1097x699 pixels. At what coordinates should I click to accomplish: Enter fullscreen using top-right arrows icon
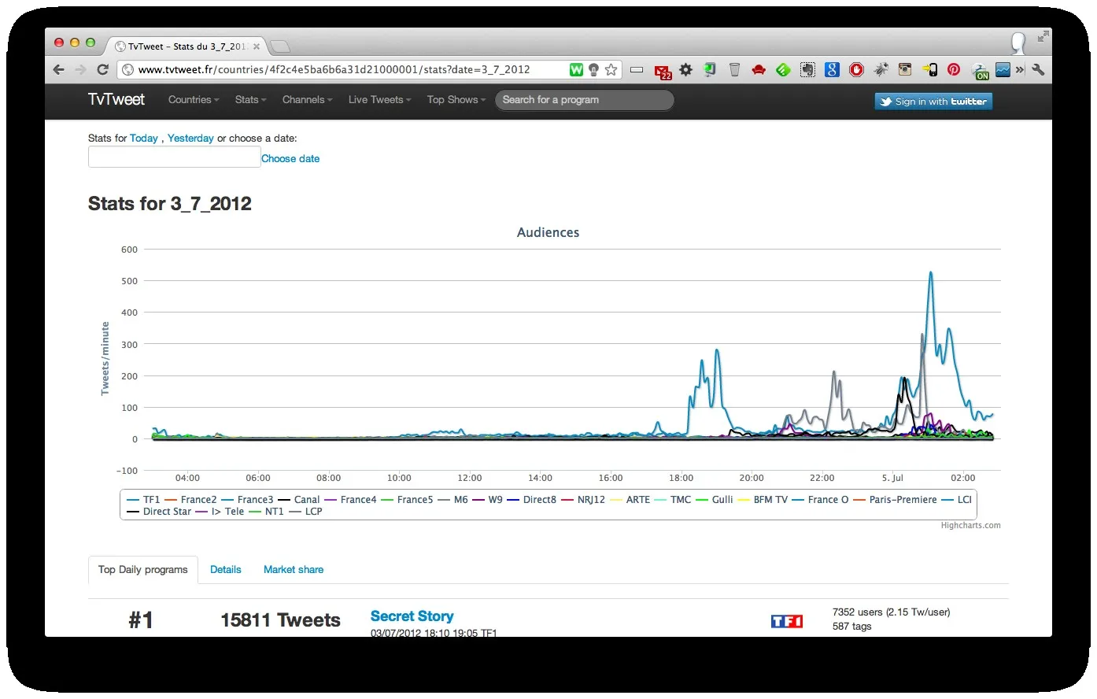click(1043, 36)
